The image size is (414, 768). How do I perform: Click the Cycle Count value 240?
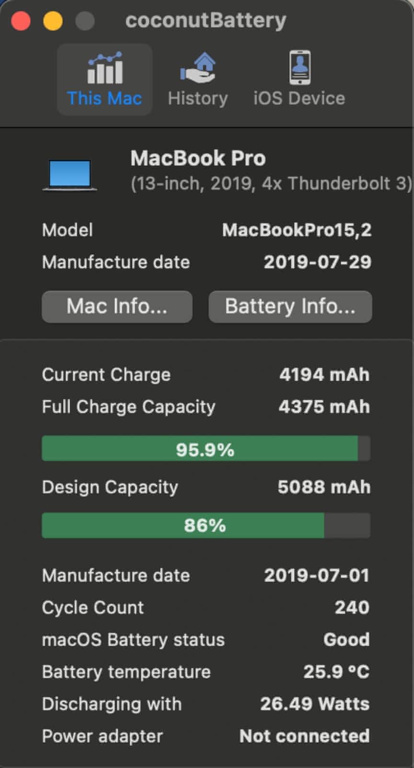point(352,607)
